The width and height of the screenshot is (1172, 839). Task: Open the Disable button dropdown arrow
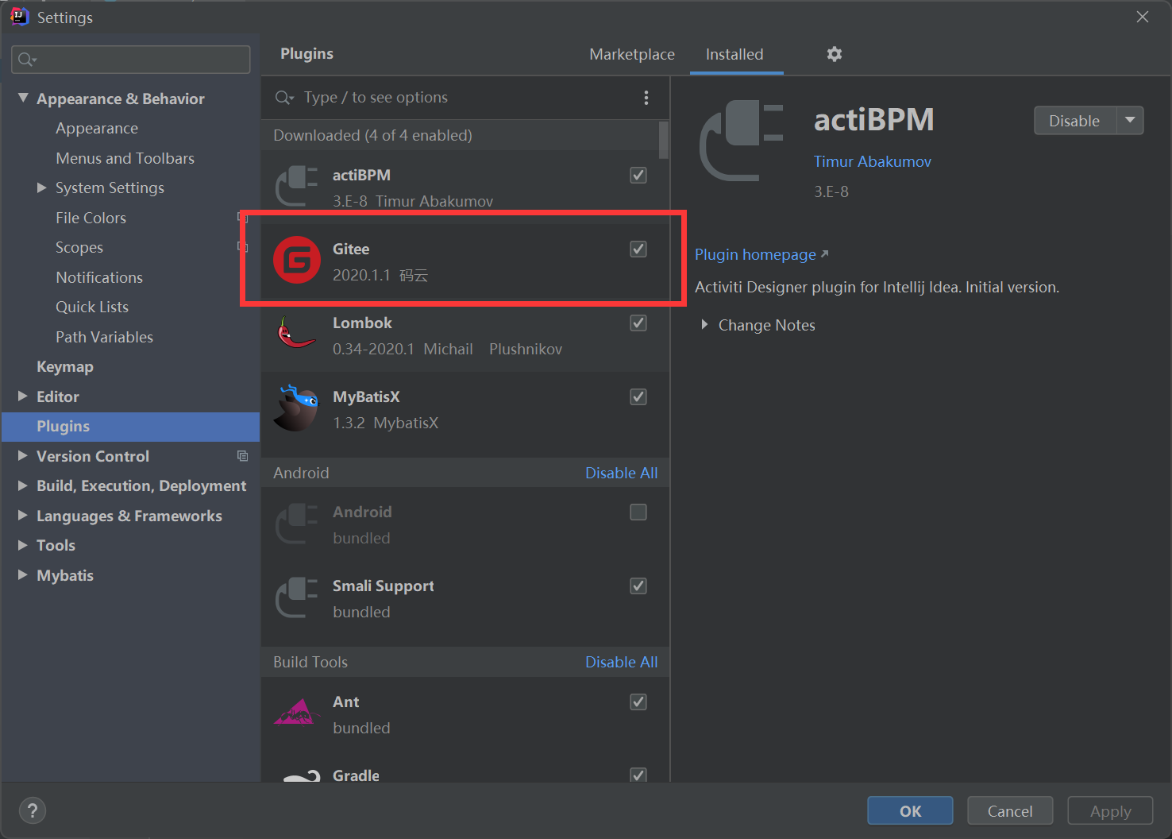pos(1130,121)
